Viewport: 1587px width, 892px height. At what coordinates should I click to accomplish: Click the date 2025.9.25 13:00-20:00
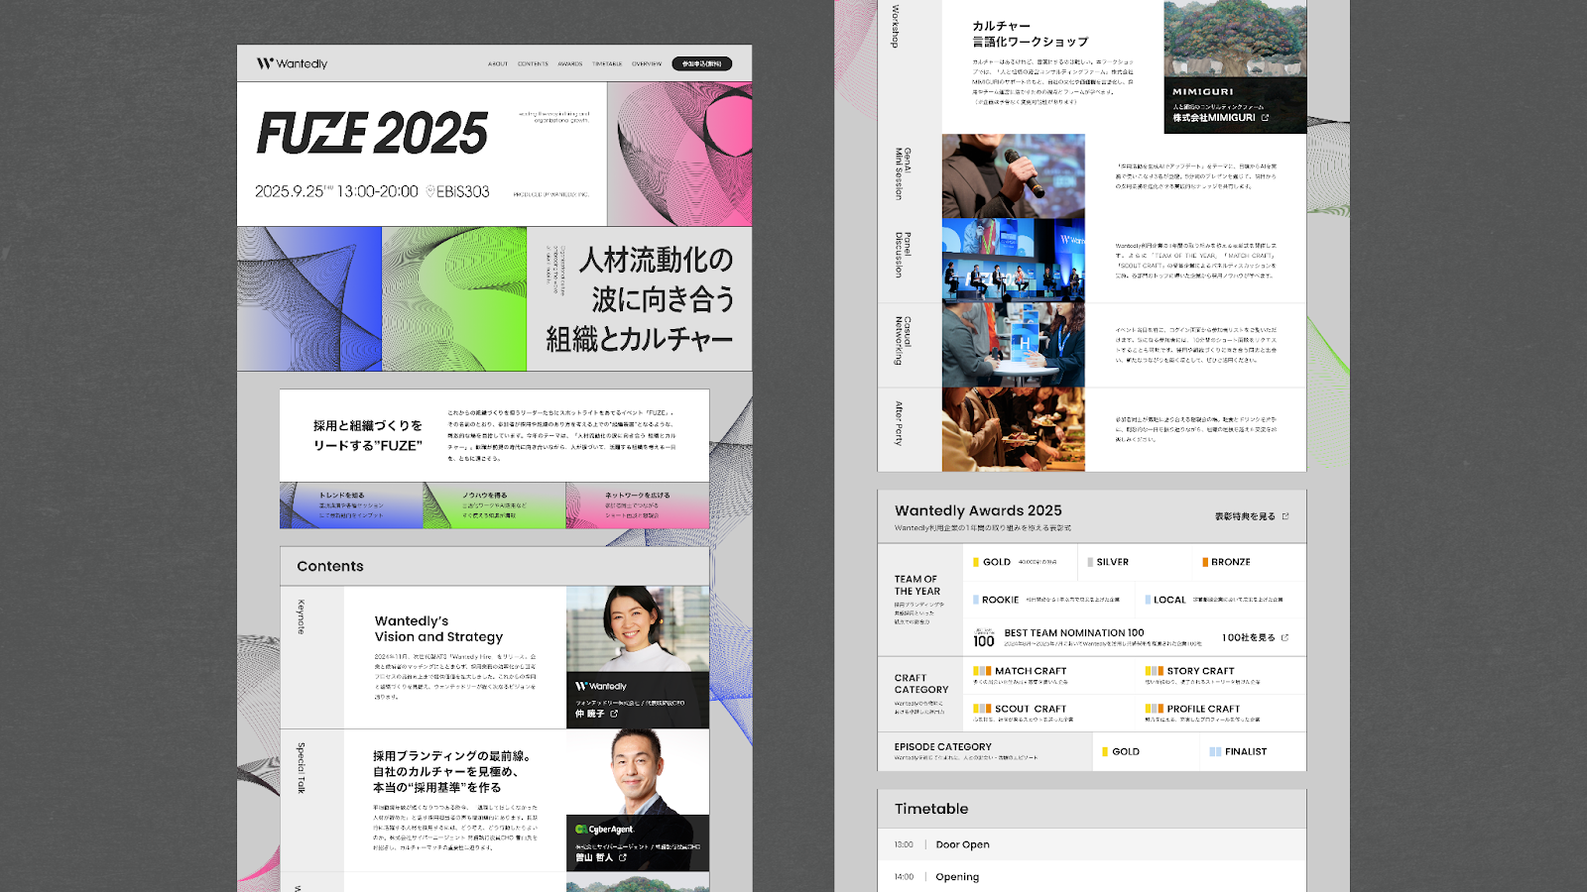336,191
